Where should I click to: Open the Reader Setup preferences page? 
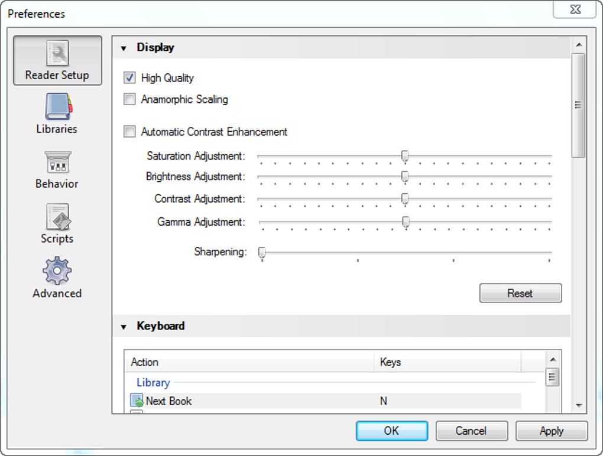pyautogui.click(x=57, y=60)
